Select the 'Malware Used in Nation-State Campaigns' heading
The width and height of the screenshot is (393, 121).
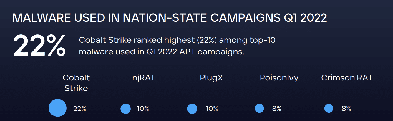[170, 18]
